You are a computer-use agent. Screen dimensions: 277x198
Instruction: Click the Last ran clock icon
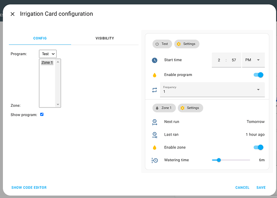155,135
